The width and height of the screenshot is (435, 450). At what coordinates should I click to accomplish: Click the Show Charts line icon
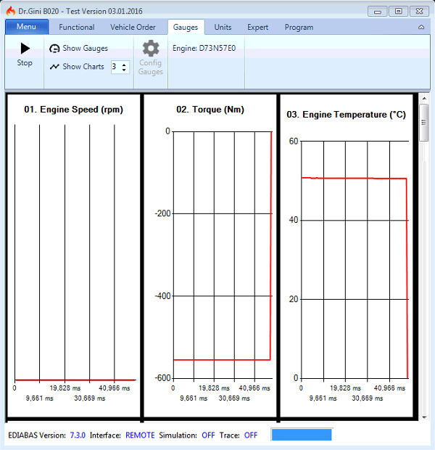[x=54, y=67]
